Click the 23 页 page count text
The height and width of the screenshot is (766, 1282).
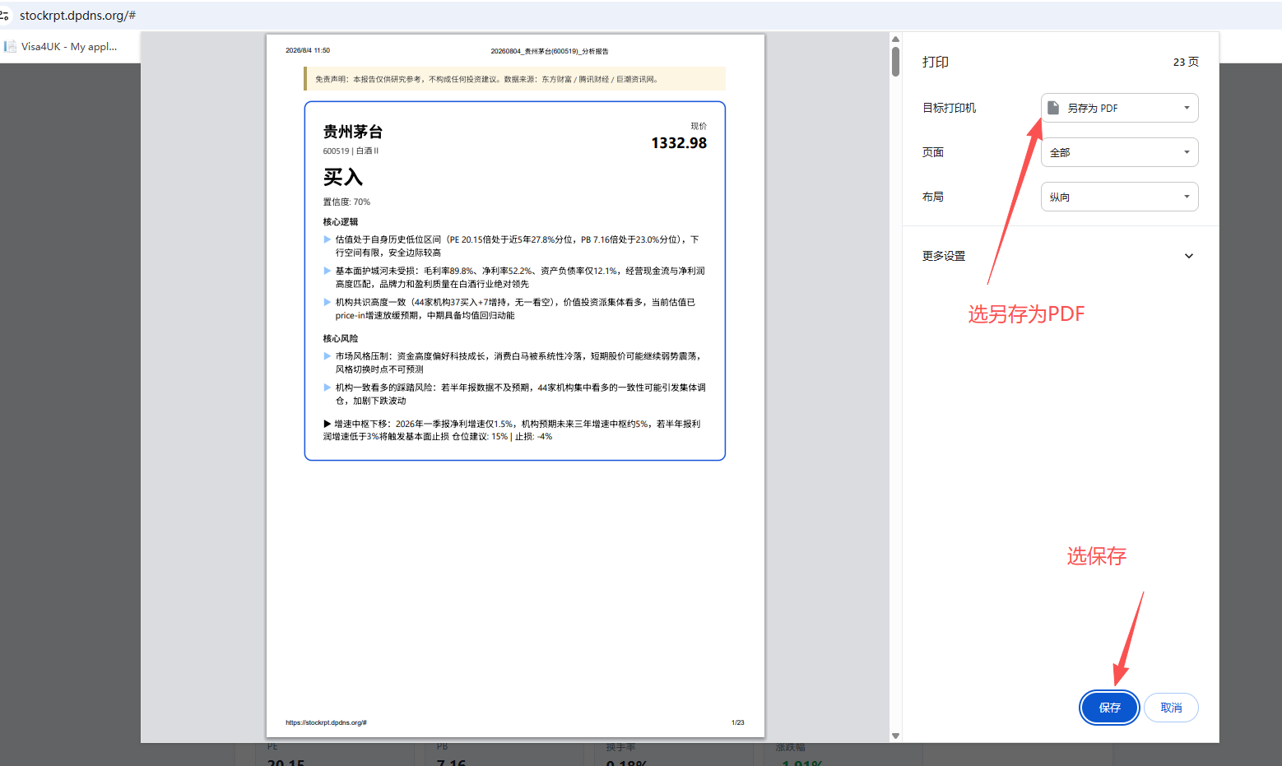(1186, 62)
